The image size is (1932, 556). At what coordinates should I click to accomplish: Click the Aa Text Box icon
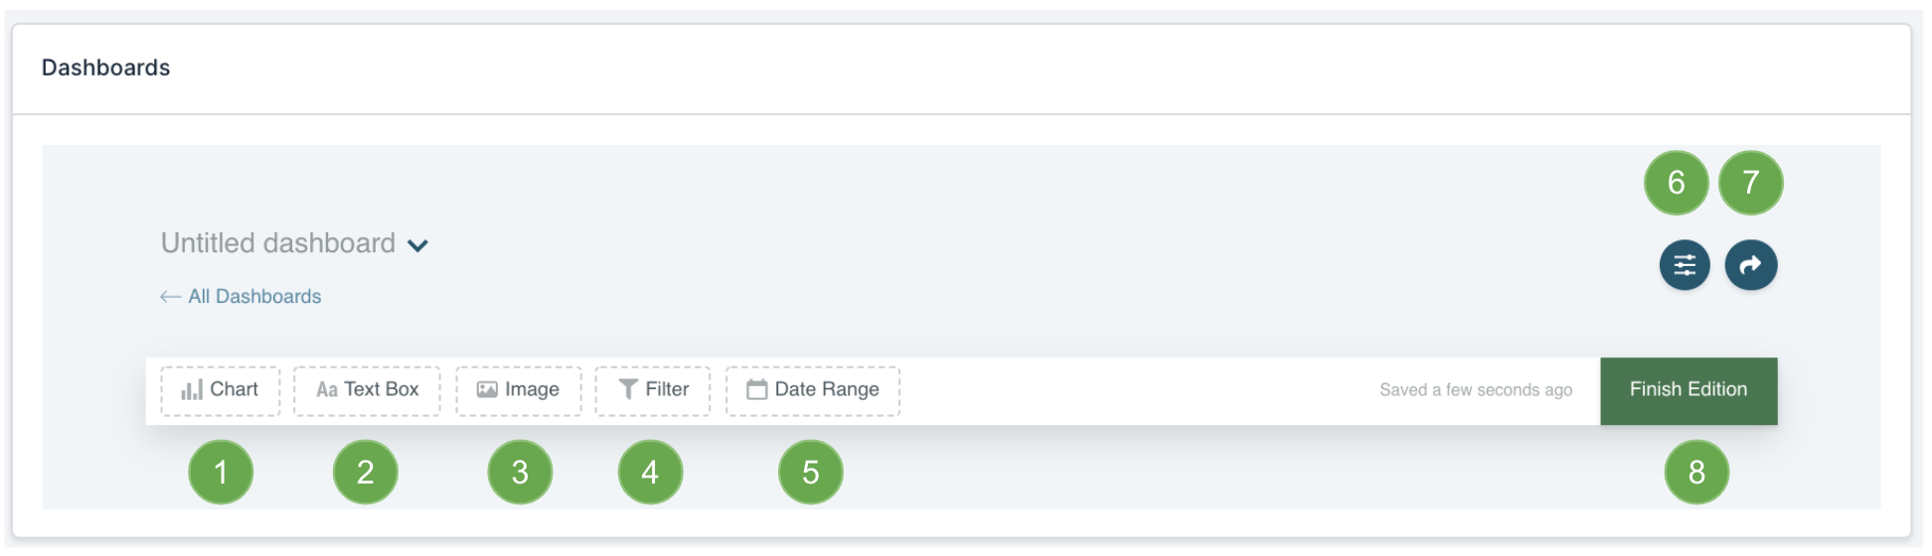(327, 390)
